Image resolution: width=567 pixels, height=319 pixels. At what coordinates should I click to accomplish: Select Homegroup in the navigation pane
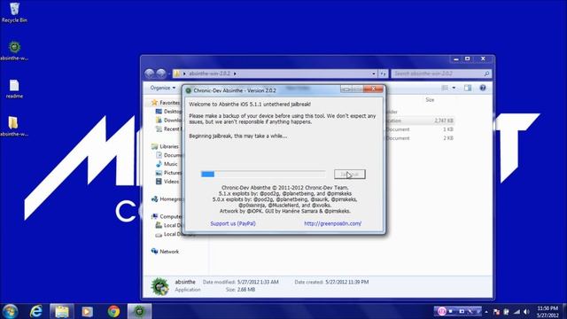(167, 198)
